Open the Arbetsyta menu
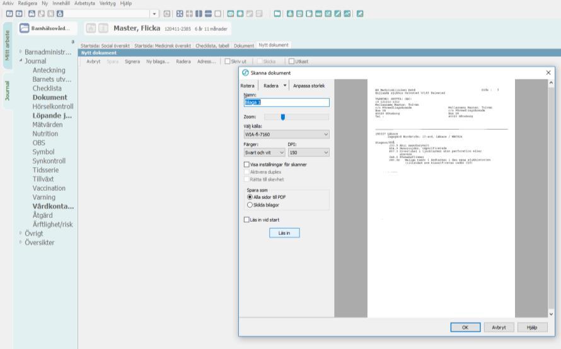The height and width of the screenshot is (349, 561). click(84, 3)
